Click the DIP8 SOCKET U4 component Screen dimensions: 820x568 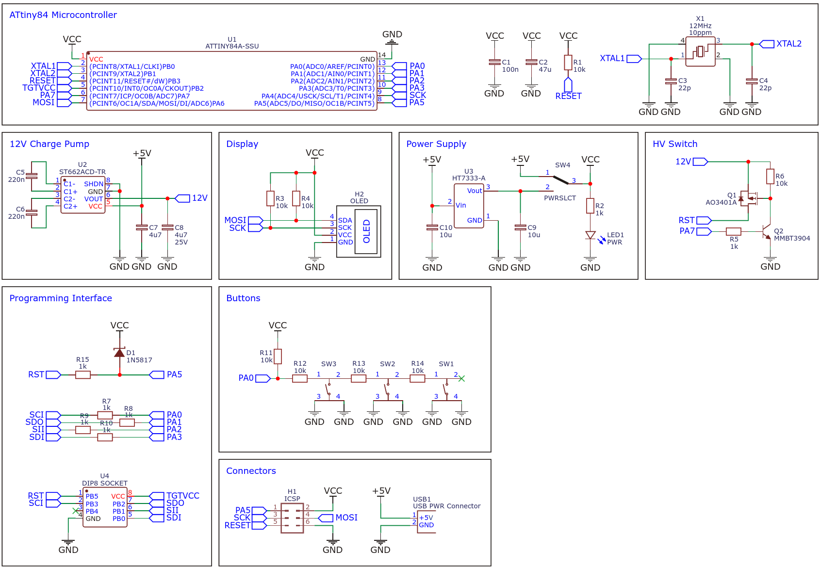coord(105,507)
